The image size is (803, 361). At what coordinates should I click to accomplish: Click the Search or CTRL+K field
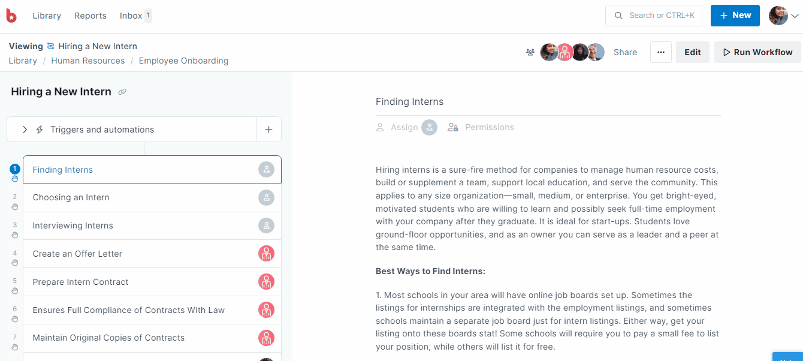pos(654,16)
